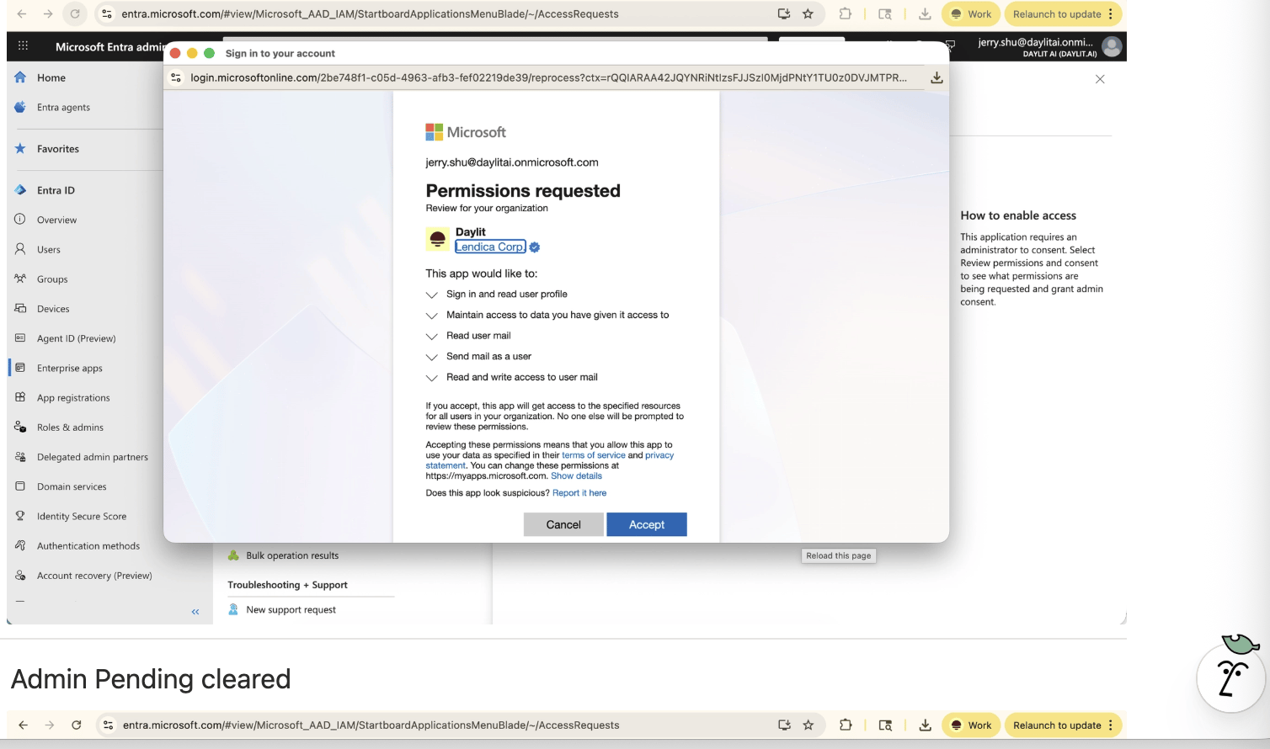Click the Daylit app logo icon
Viewport: 1270px width, 749px height.
[437, 239]
